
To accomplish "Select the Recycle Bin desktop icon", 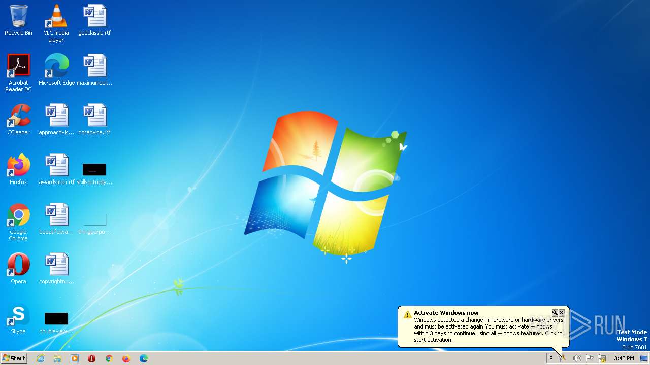I will pos(18,20).
